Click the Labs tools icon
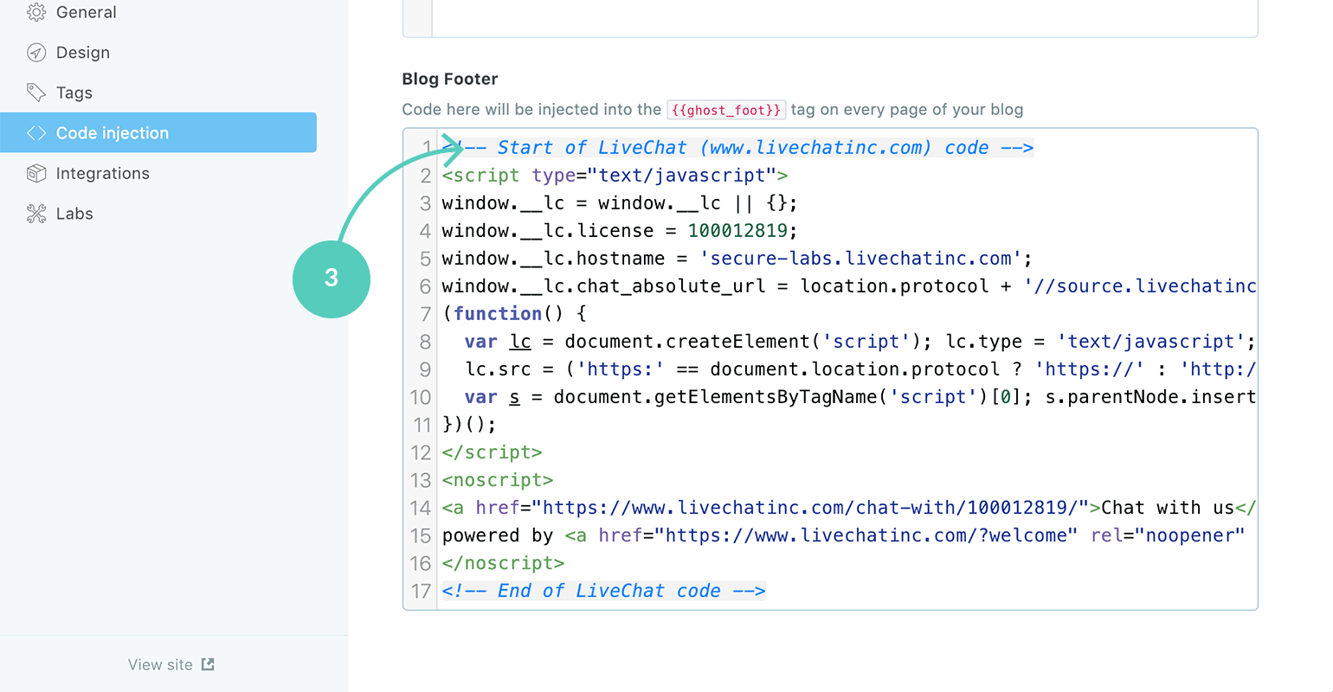 [36, 214]
